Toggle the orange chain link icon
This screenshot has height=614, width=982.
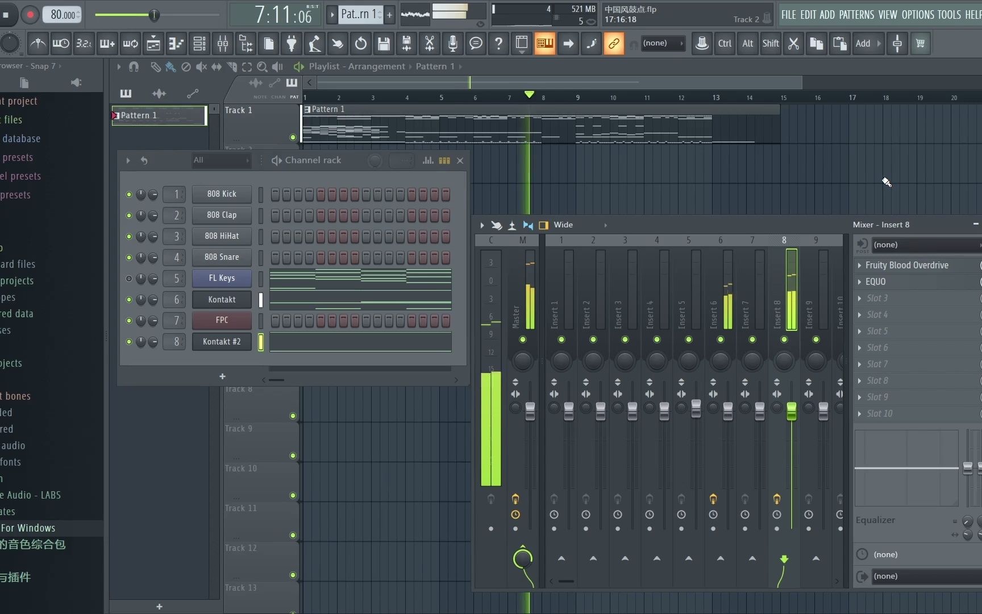(614, 43)
